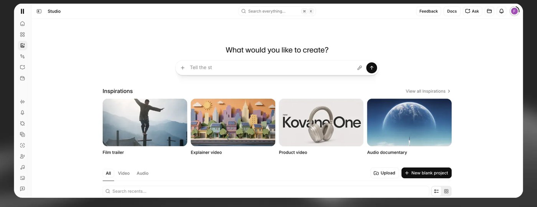Submit prompt with black arrow button
This screenshot has width=537, height=207.
[372, 68]
